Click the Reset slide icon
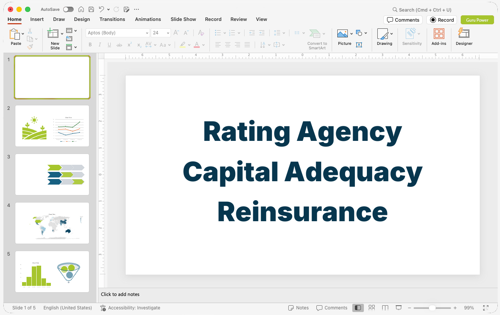500x315 pixels. tap(69, 39)
